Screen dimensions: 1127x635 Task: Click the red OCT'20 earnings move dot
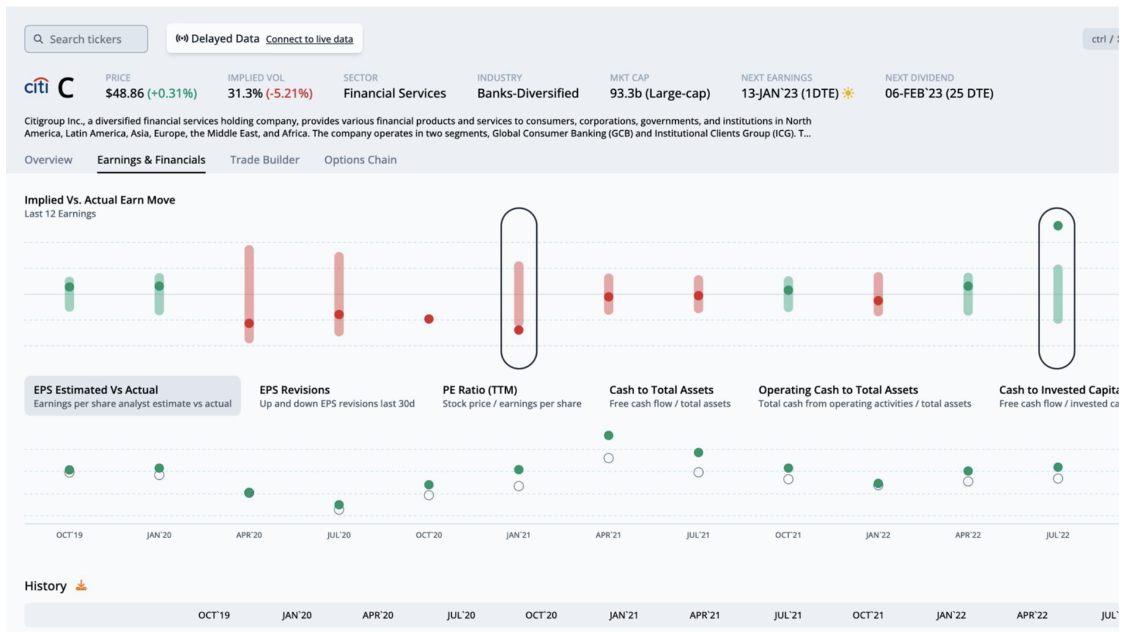[429, 319]
